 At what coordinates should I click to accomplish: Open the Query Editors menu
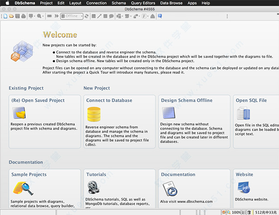pyautogui.click(x=143, y=3)
